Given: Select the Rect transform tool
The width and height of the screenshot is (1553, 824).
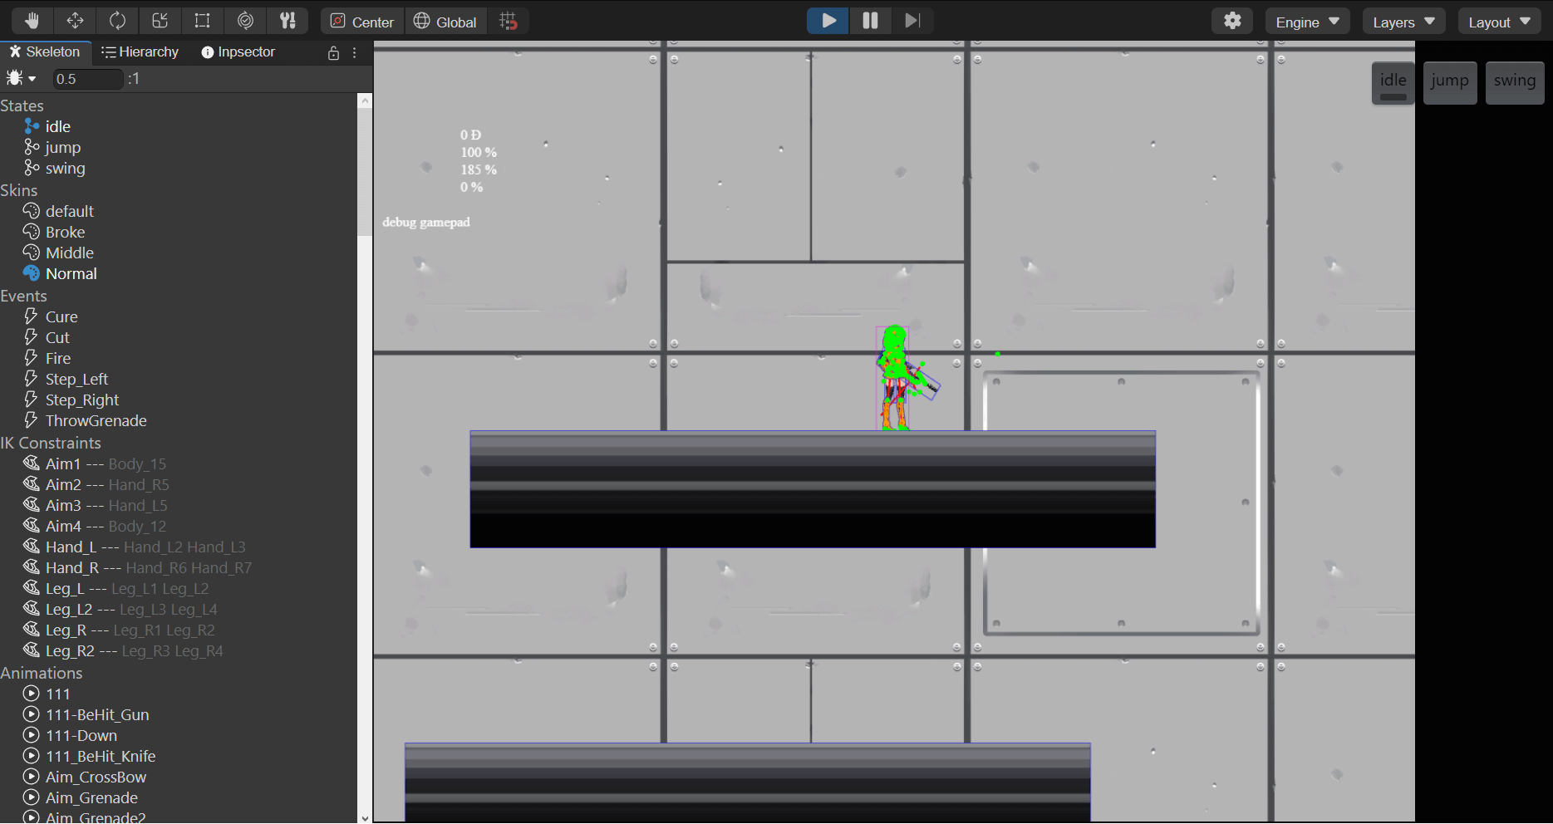Looking at the screenshot, I should tap(202, 21).
